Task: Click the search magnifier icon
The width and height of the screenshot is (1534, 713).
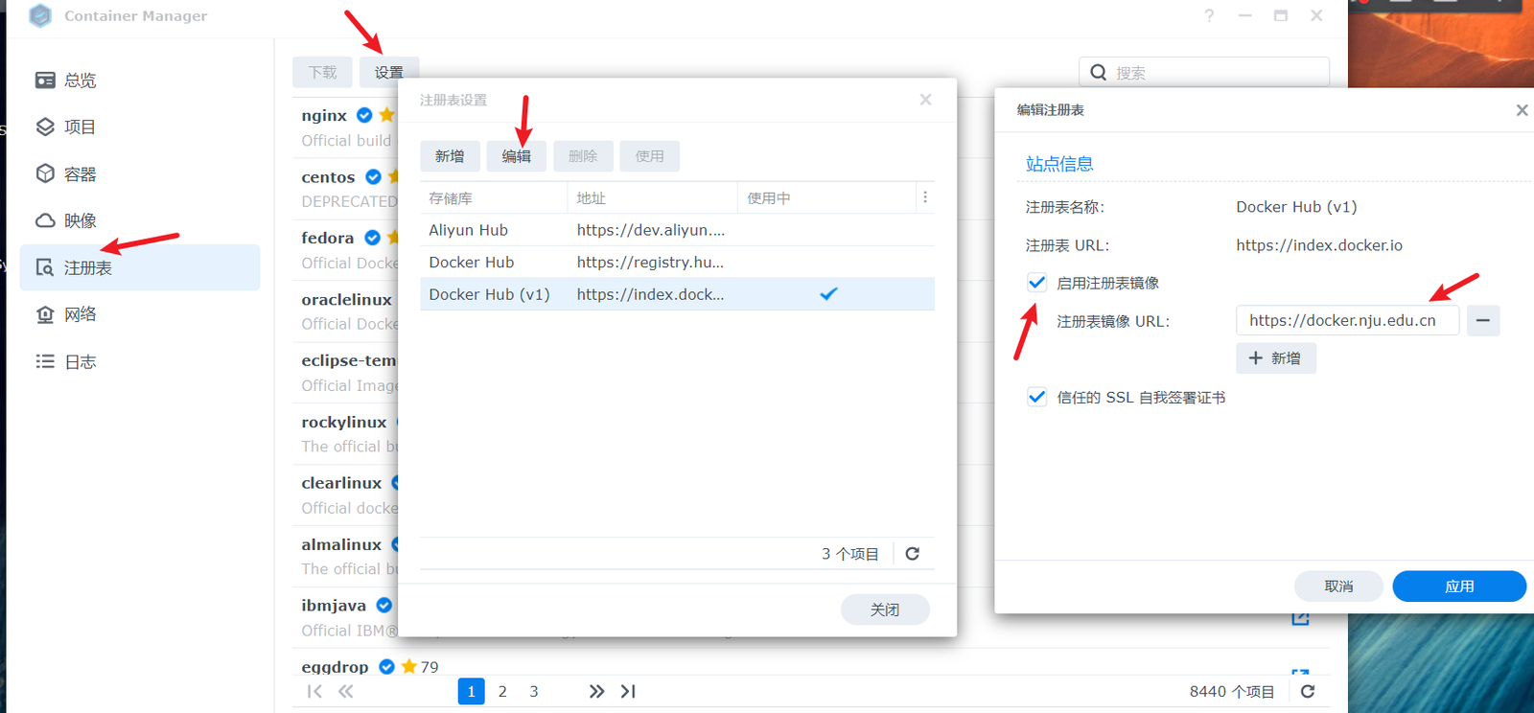Action: coord(1099,72)
